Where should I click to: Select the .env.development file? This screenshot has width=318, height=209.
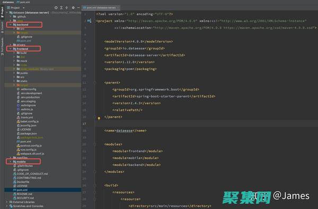click(x=31, y=93)
